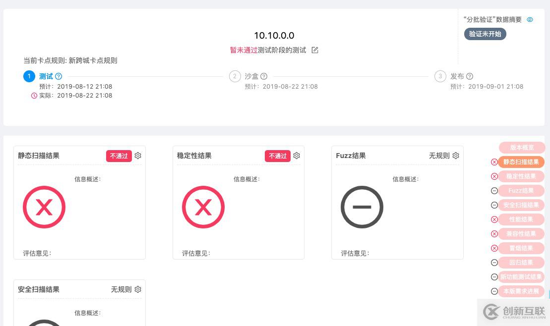This screenshot has height=326, width=550.
Task: Select step 2 沙盒 circle in progress
Action: point(235,76)
